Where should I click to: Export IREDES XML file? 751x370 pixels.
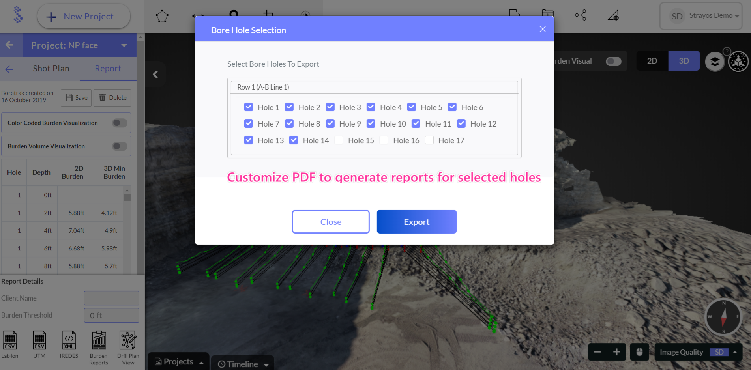click(x=69, y=345)
